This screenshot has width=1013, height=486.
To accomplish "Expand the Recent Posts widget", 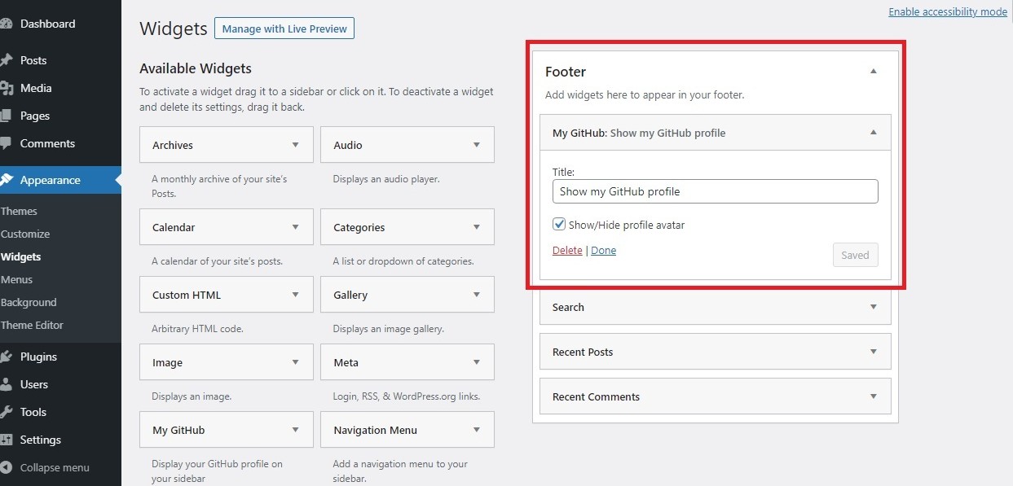I will 873,352.
